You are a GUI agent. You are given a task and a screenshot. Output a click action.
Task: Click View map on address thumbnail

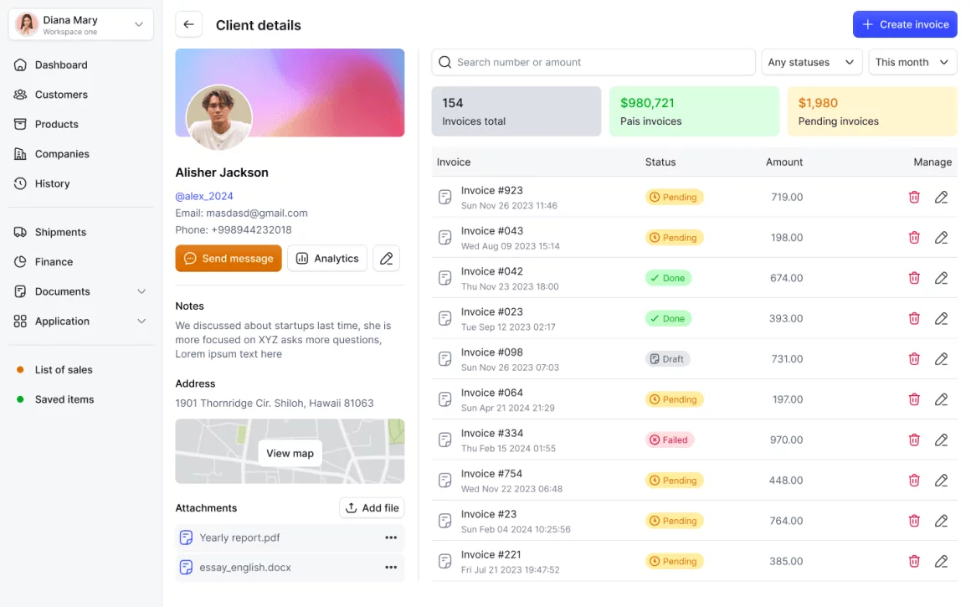(290, 453)
